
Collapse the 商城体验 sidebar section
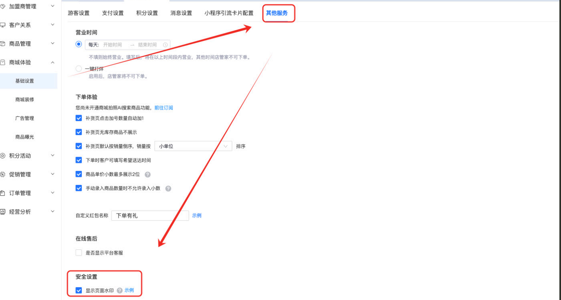click(x=52, y=62)
